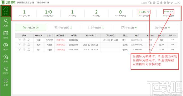This screenshot has width=183, height=96.
Task: Switch to the 今日生日 (0) tab
Action: click(x=162, y=27)
